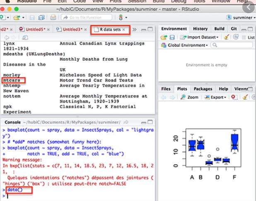The height and width of the screenshot is (201, 256).
Task: Click the remove current plot icon
Action: [x=234, y=97]
